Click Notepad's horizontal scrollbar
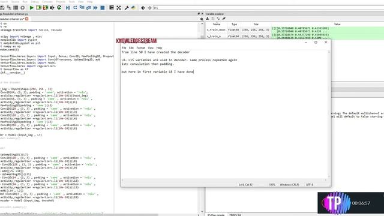The height and width of the screenshot is (216, 384). click(224, 180)
